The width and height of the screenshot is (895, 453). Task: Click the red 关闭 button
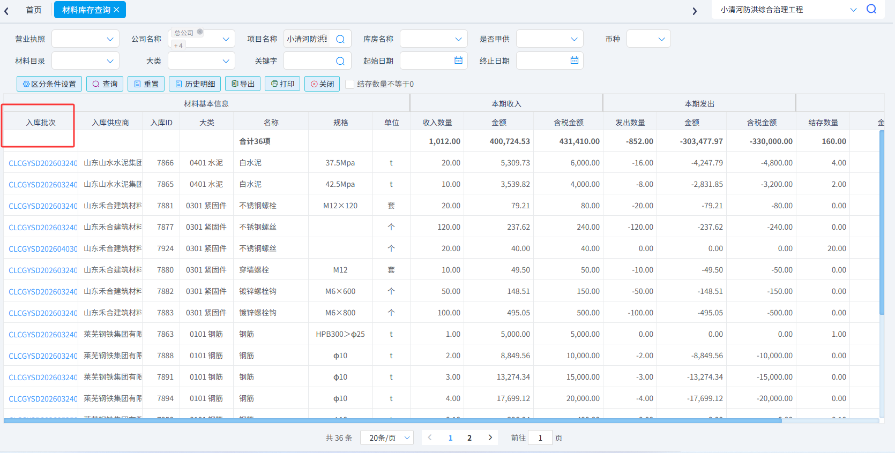pos(322,84)
